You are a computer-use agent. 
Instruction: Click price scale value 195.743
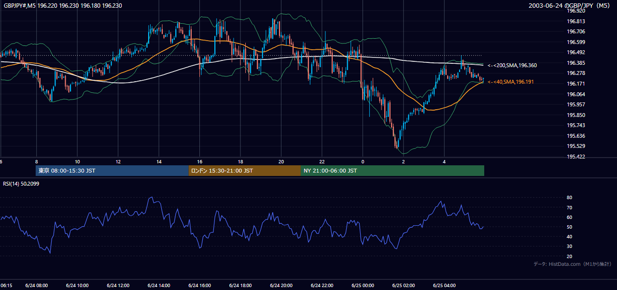[x=576, y=125]
